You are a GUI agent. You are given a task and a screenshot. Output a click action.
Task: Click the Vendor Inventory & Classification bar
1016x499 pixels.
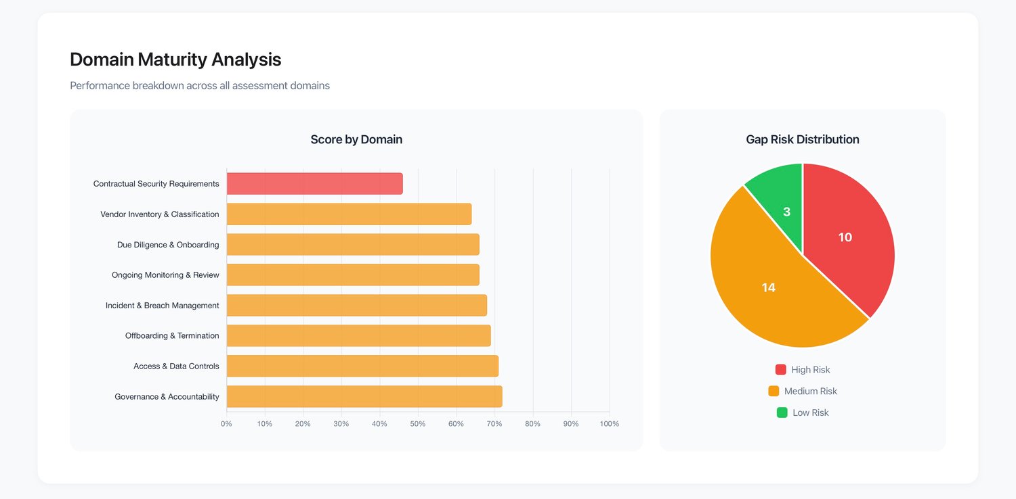pos(349,214)
